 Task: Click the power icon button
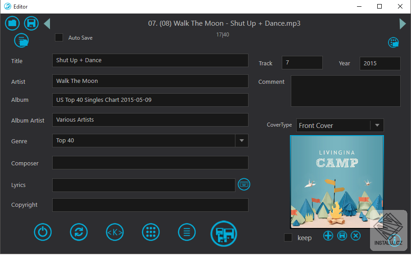coord(43,232)
